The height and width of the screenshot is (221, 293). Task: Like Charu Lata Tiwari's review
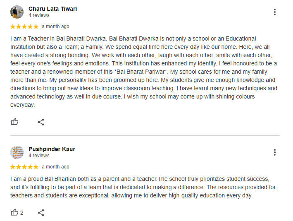coord(14,122)
